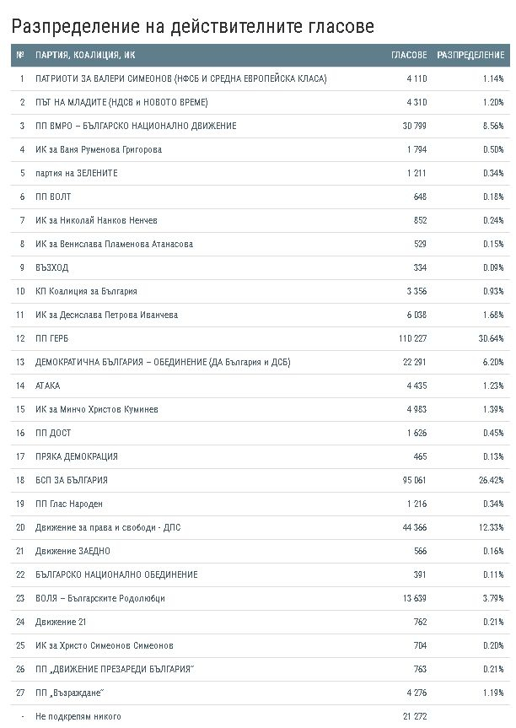Select ИК за Минчо Христов Куминев
The image size is (516, 728).
point(97,409)
